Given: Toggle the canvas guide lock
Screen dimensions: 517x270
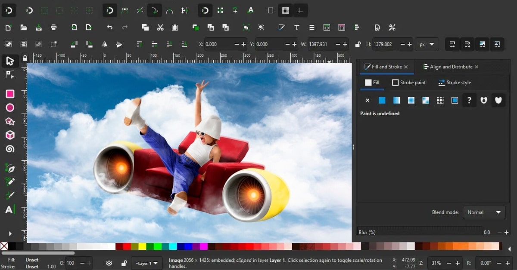Looking at the screenshot, I should pos(25,58).
